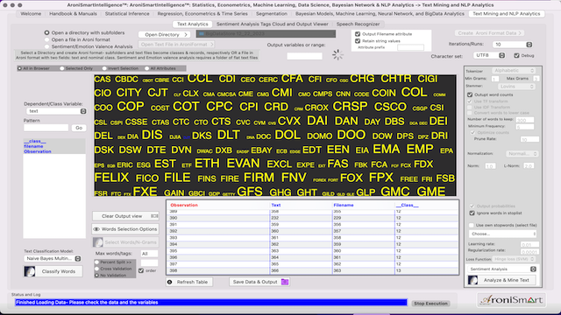Click the eye icon on Words Selection Options
This screenshot has width=561, height=315.
[96, 229]
